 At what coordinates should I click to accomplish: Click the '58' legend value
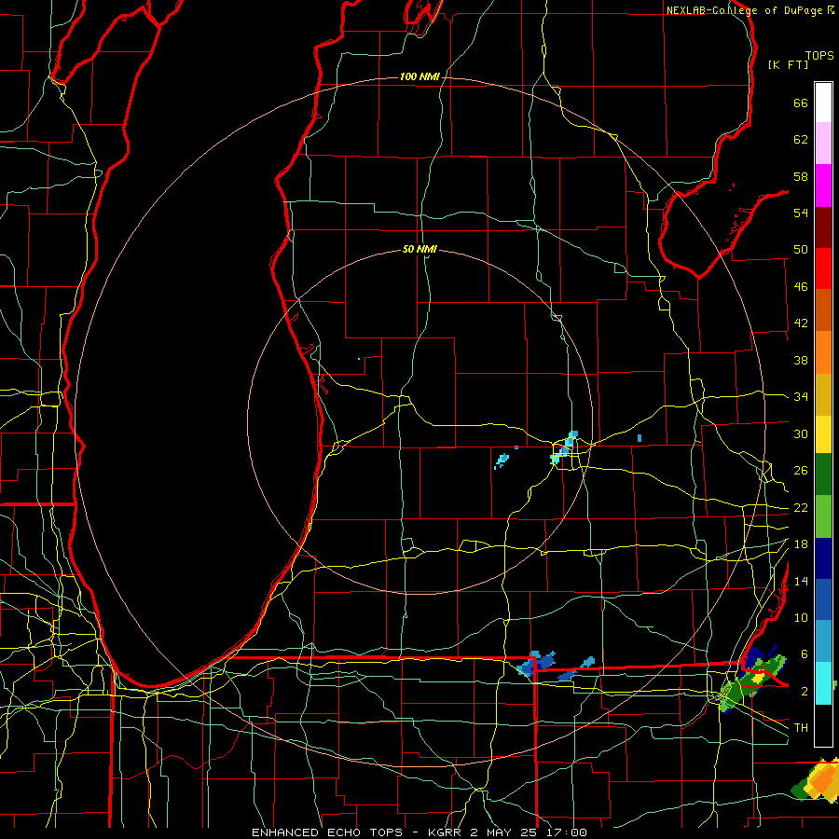click(x=801, y=176)
